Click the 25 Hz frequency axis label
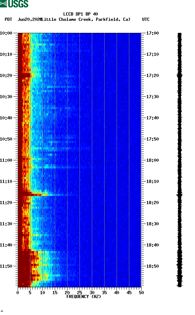195x315 pixels. click(79, 293)
